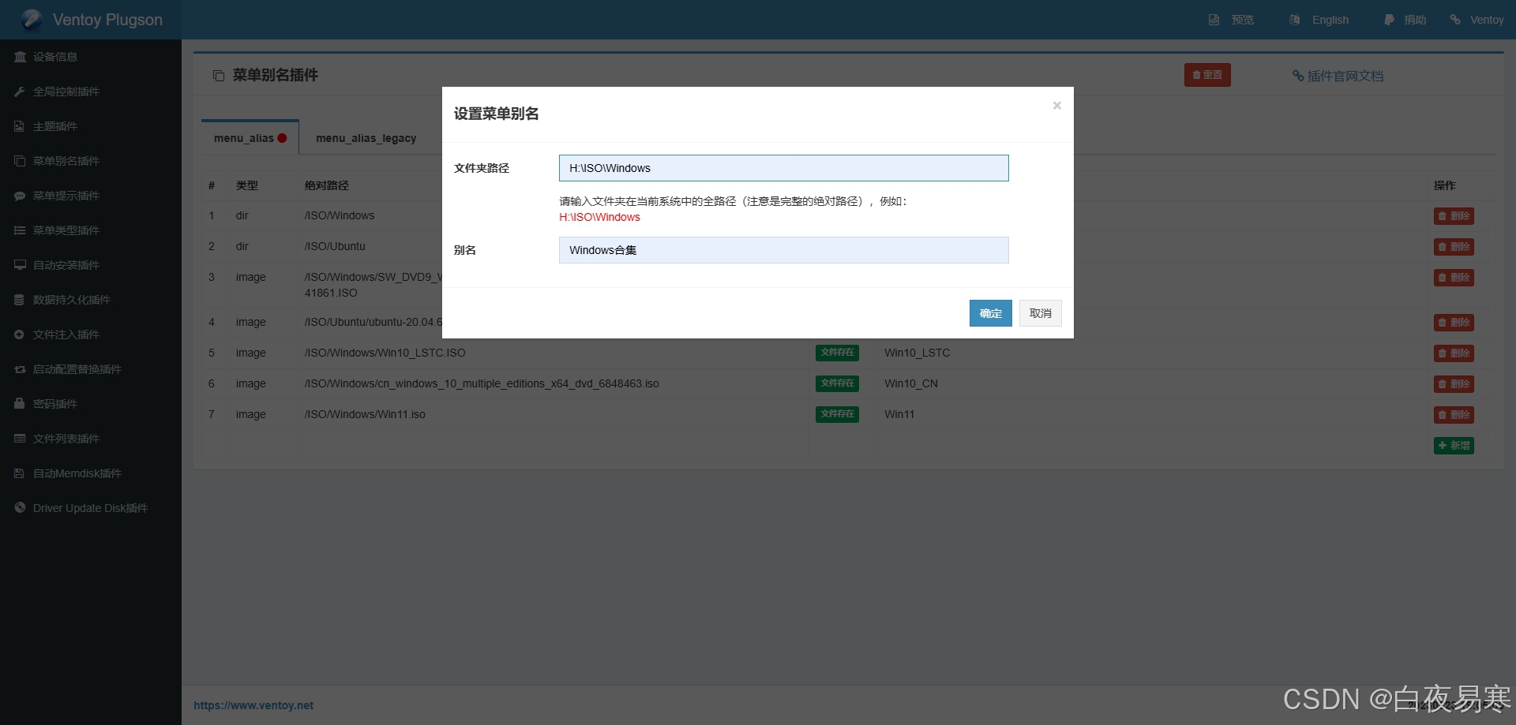The height and width of the screenshot is (725, 1516).
Task: Open 文件列表插件 sidebar icon
Action: (x=20, y=439)
